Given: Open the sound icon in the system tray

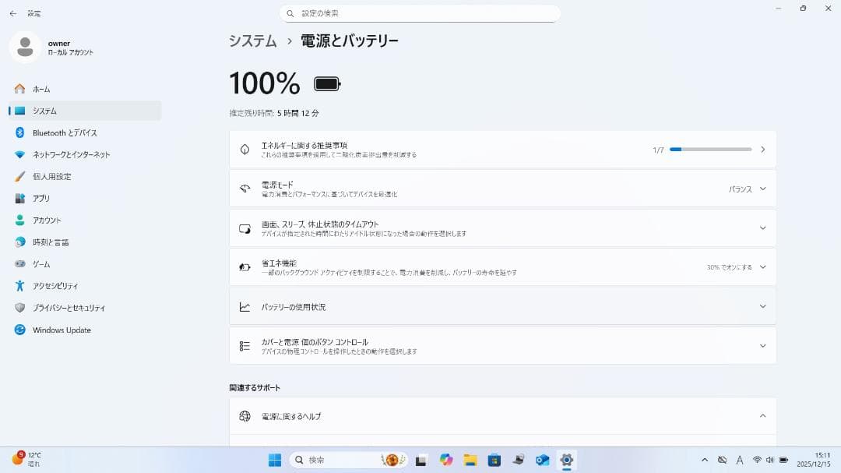Looking at the screenshot, I should pos(771,460).
